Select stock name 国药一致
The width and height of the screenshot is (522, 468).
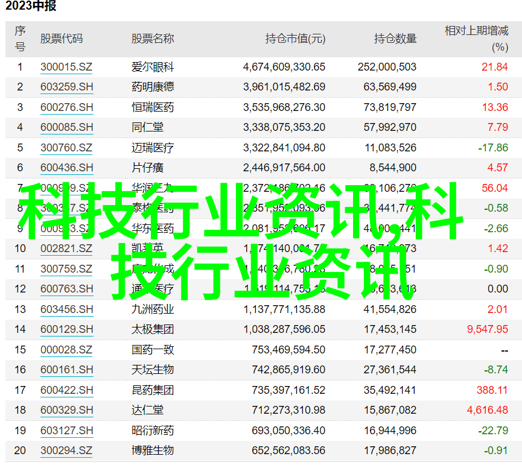(x=153, y=350)
